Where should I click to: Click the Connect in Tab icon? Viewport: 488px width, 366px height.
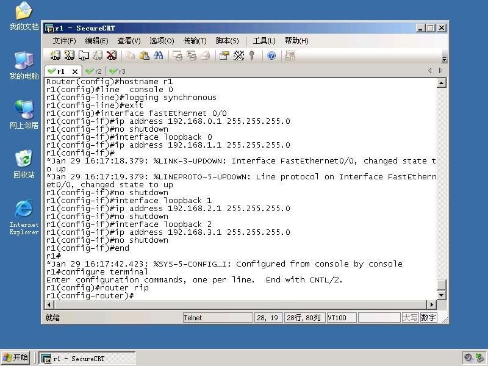pos(84,56)
